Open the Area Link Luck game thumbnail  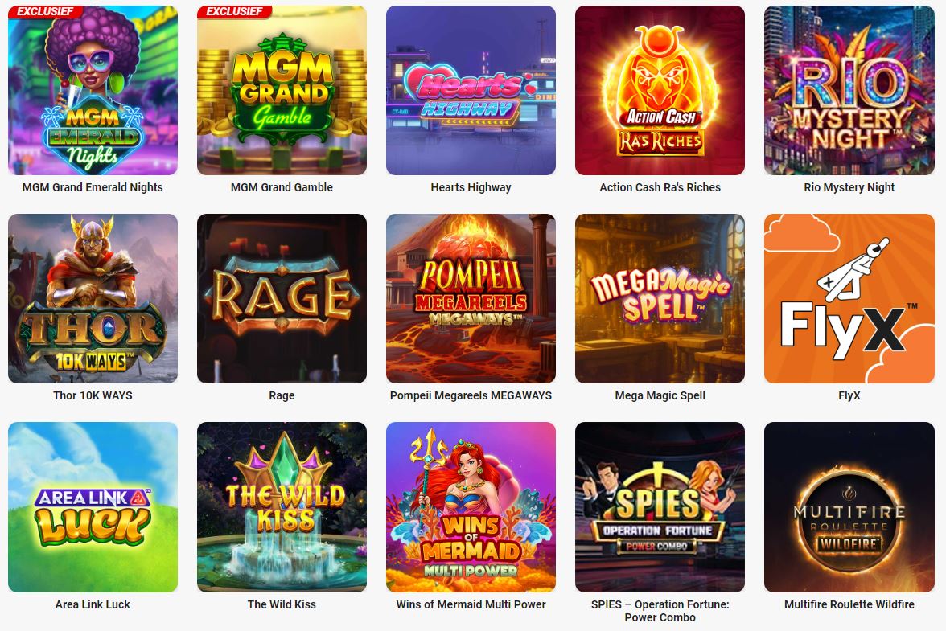coord(93,507)
